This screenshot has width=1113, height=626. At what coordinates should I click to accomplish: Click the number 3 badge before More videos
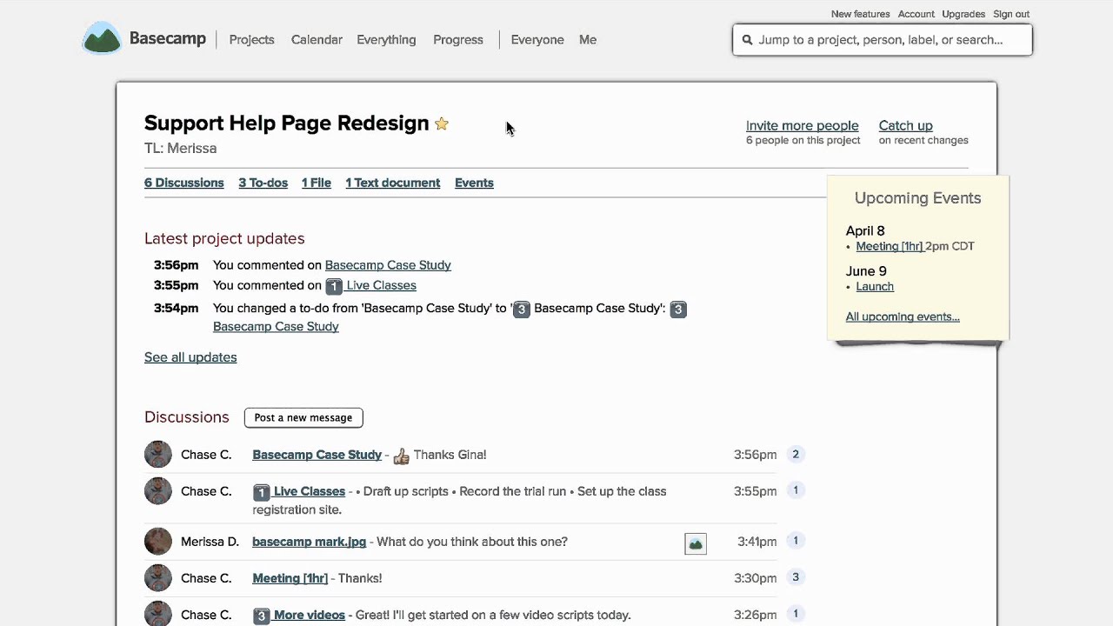click(261, 616)
